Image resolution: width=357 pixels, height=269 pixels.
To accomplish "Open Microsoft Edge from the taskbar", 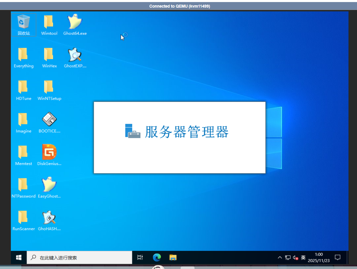I will pyautogui.click(x=157, y=257).
